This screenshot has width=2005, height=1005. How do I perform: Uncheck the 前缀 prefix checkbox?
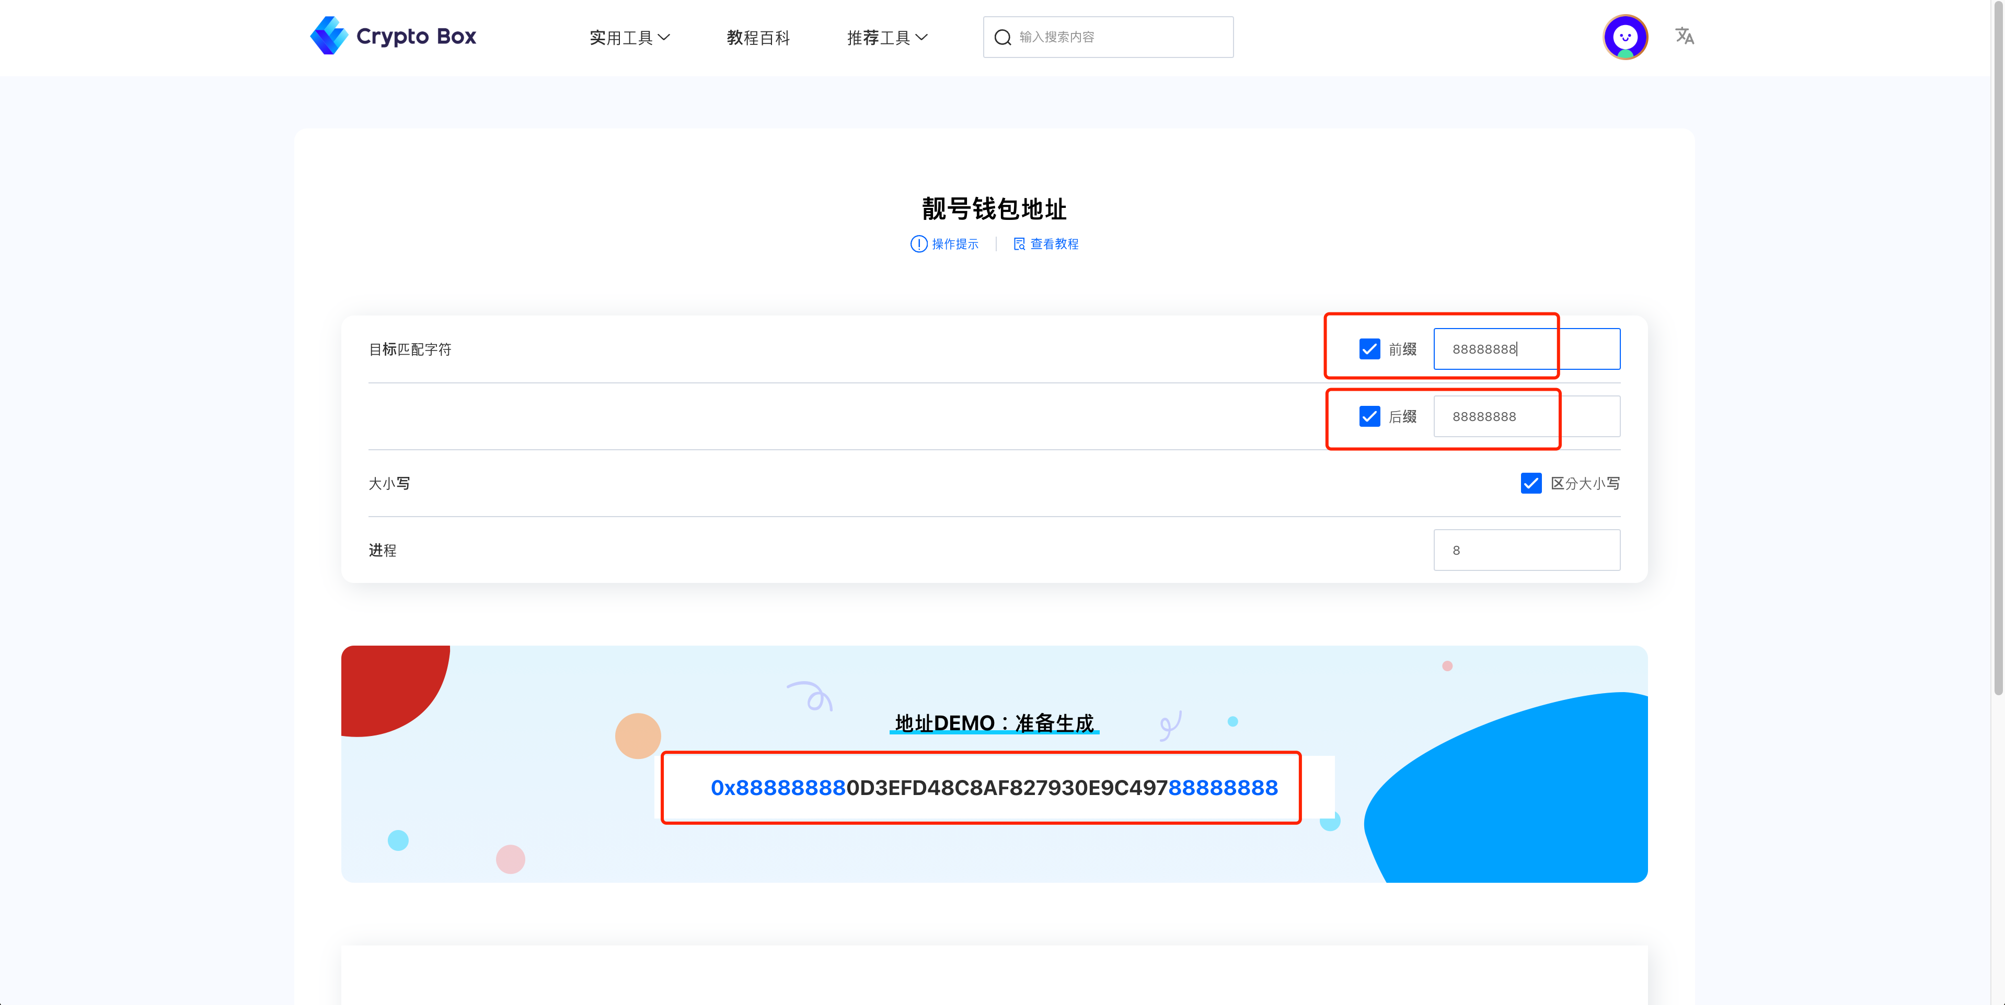pyautogui.click(x=1369, y=349)
